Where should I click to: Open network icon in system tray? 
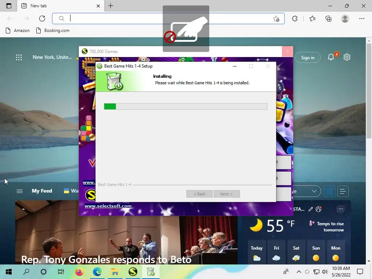316,272
